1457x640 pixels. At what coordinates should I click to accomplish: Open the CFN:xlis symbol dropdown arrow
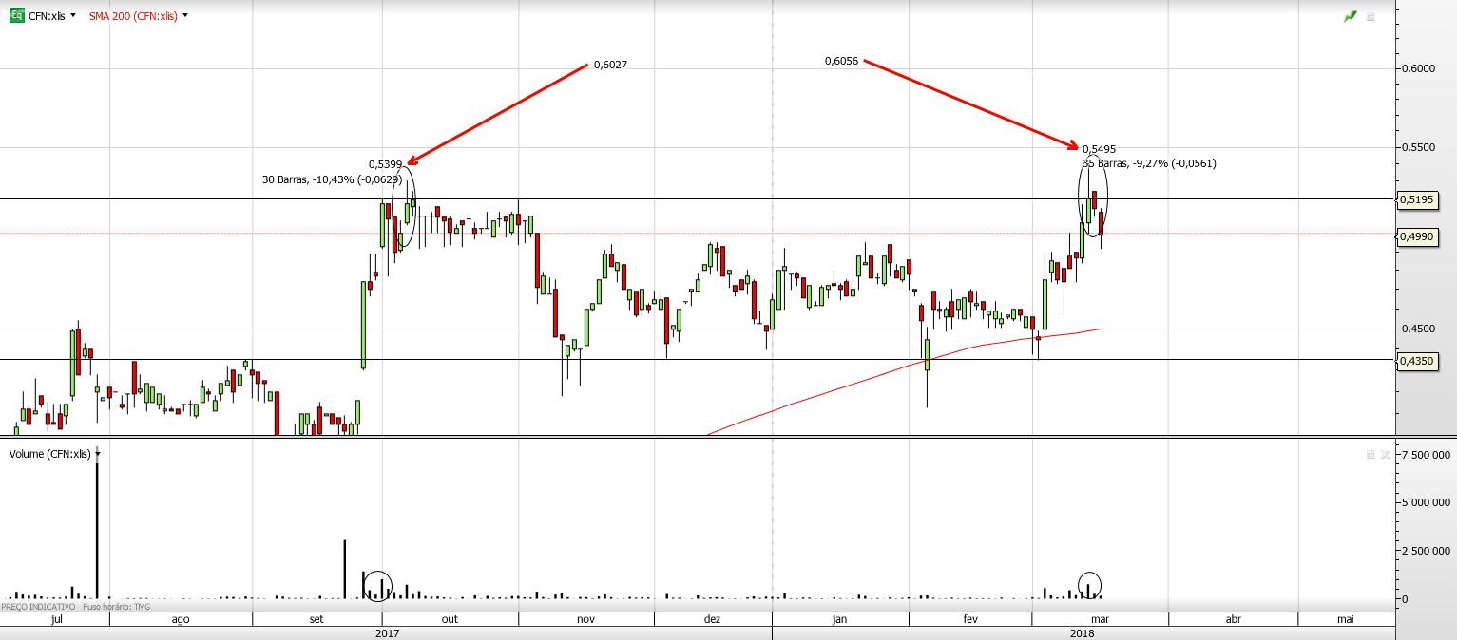(73, 16)
